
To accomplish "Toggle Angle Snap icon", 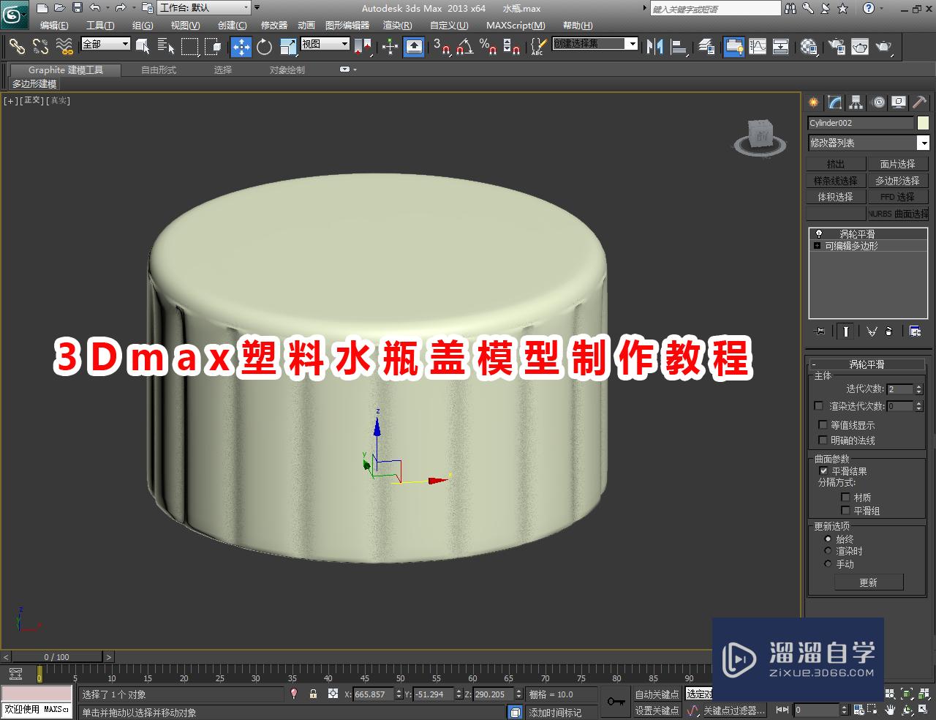I will tap(464, 46).
